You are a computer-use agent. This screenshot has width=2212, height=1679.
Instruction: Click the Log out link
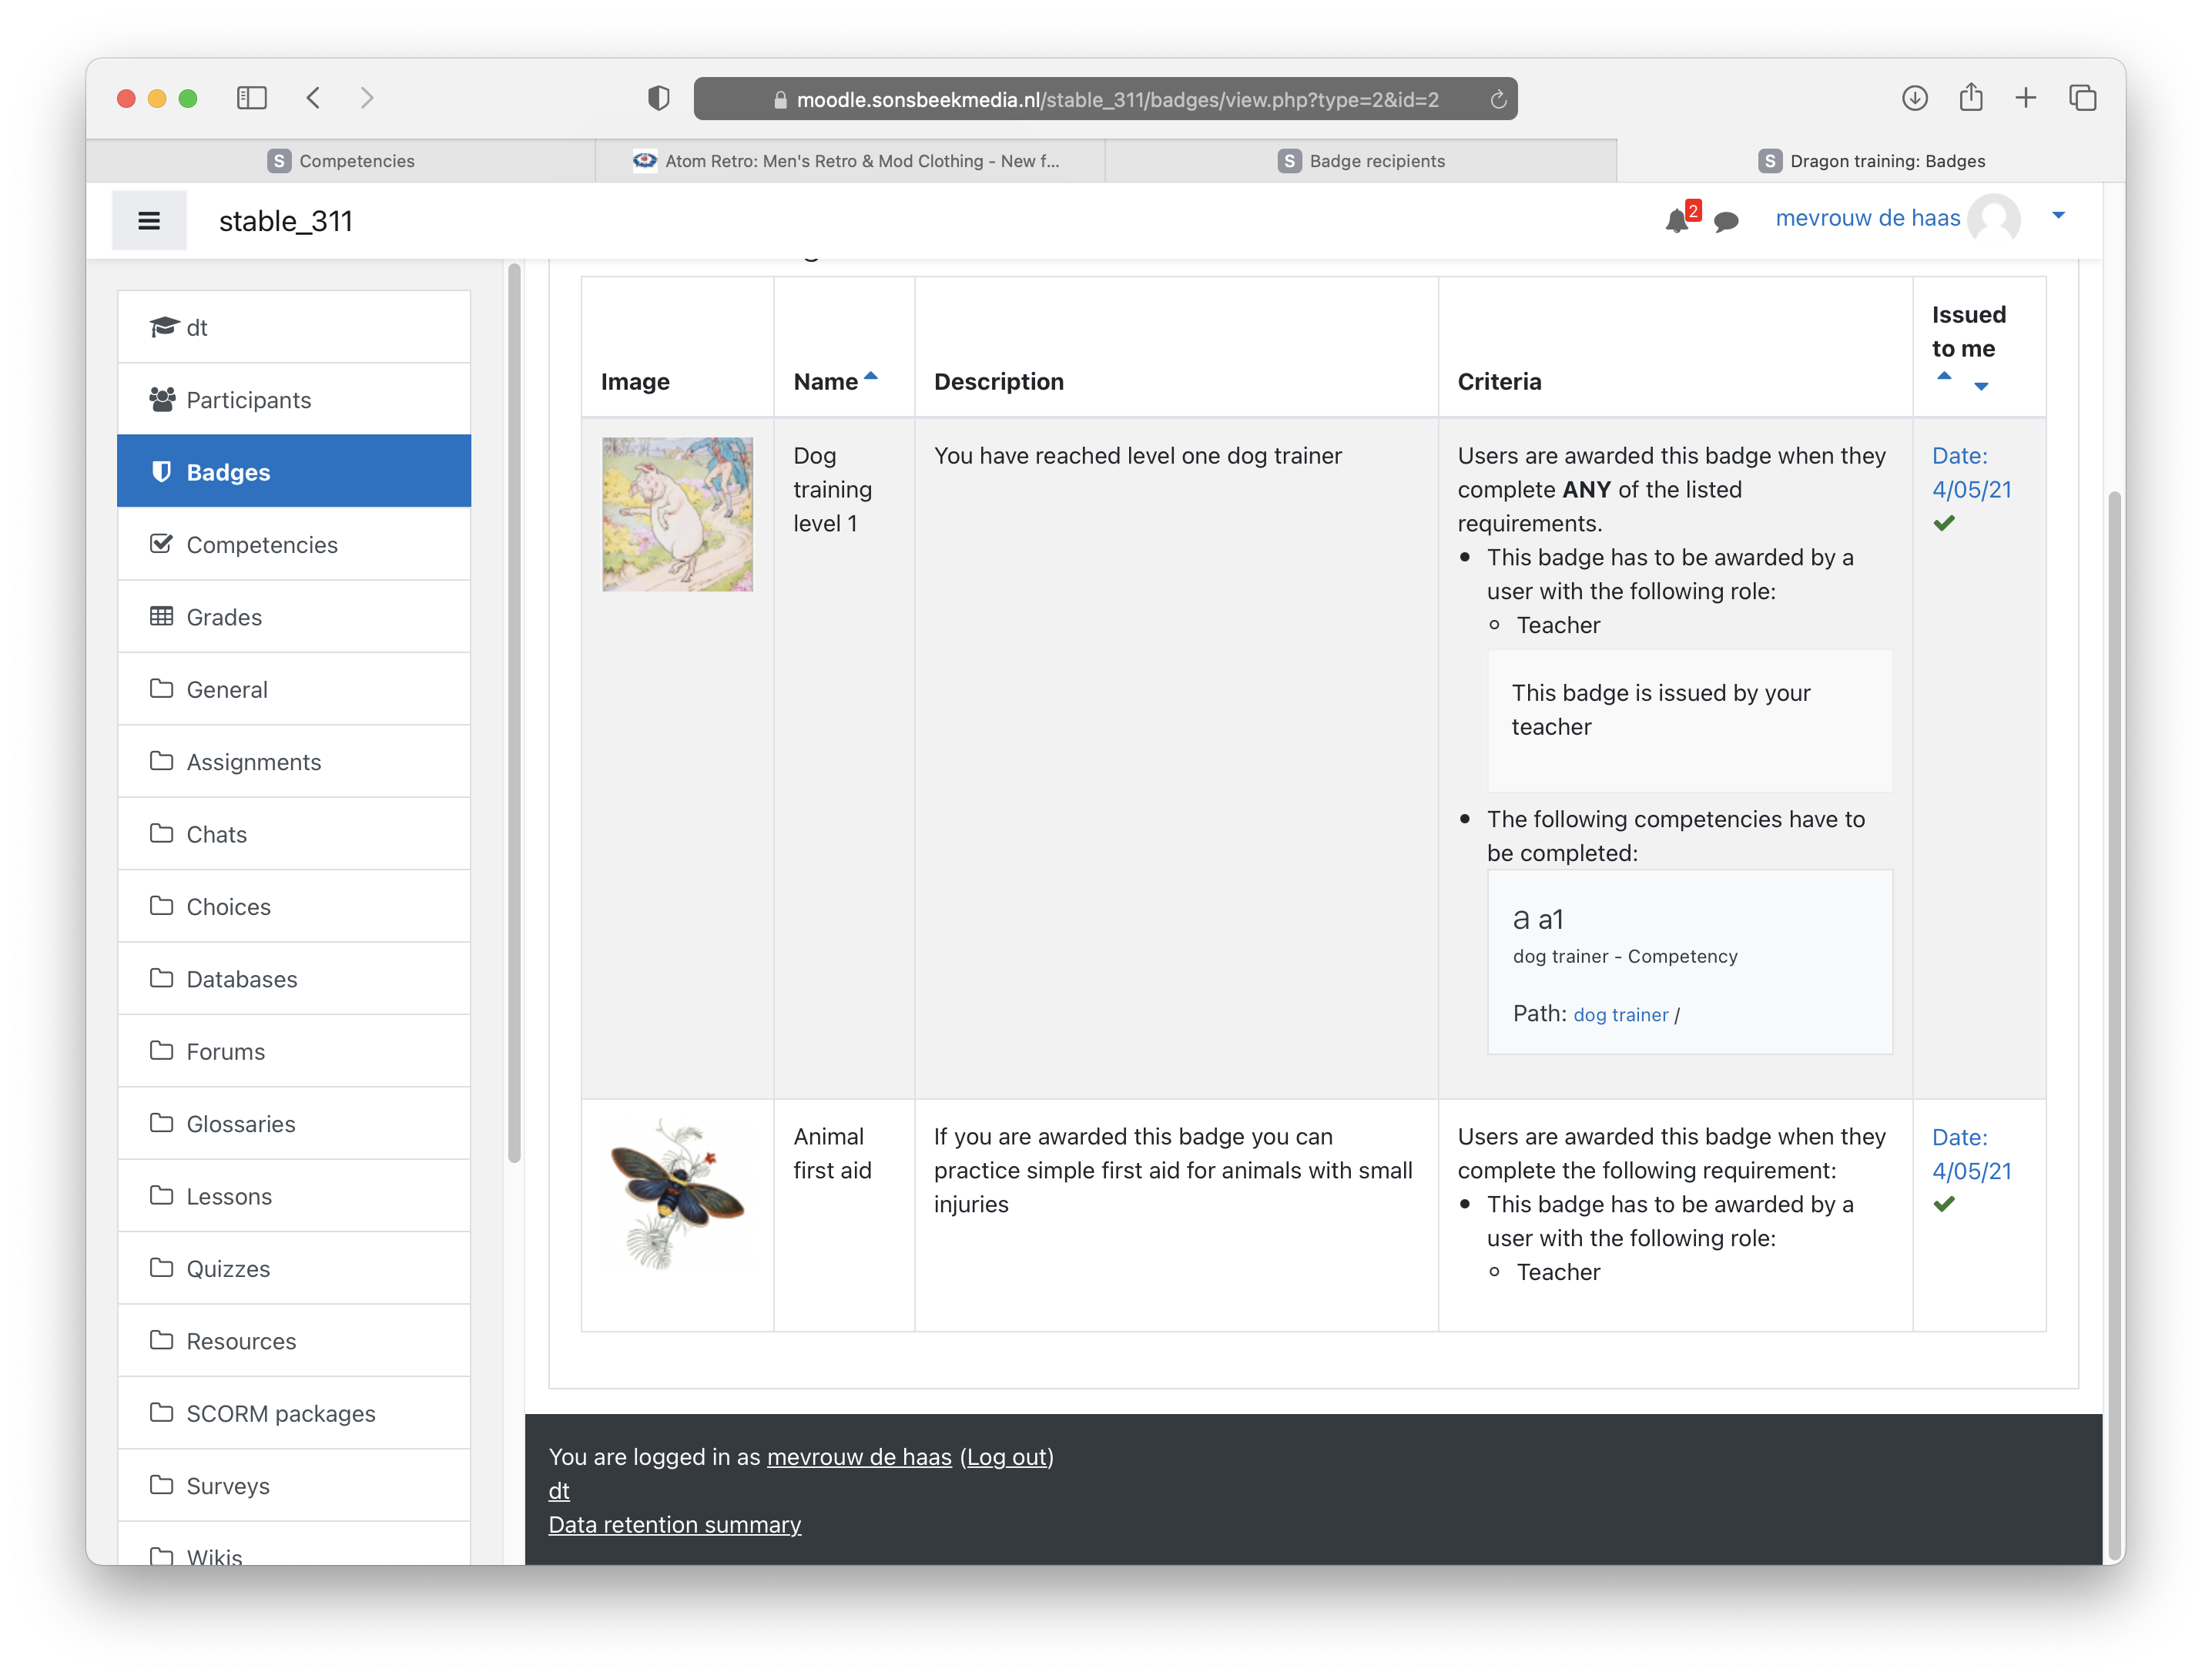point(1007,1457)
